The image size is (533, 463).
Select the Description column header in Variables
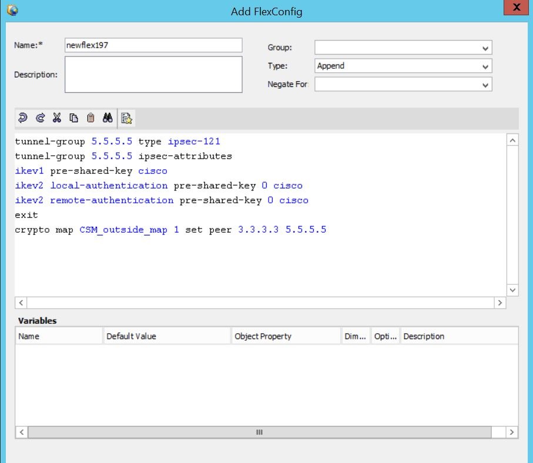(x=458, y=336)
